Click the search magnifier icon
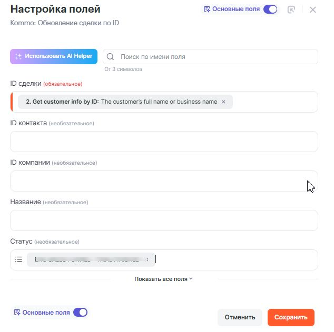 point(111,56)
